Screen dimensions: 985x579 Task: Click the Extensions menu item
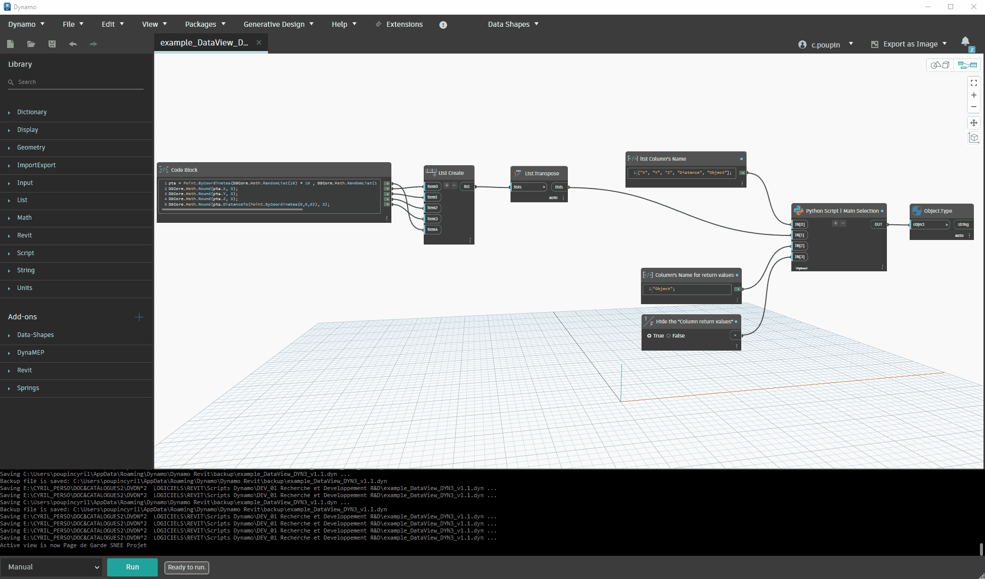point(399,24)
